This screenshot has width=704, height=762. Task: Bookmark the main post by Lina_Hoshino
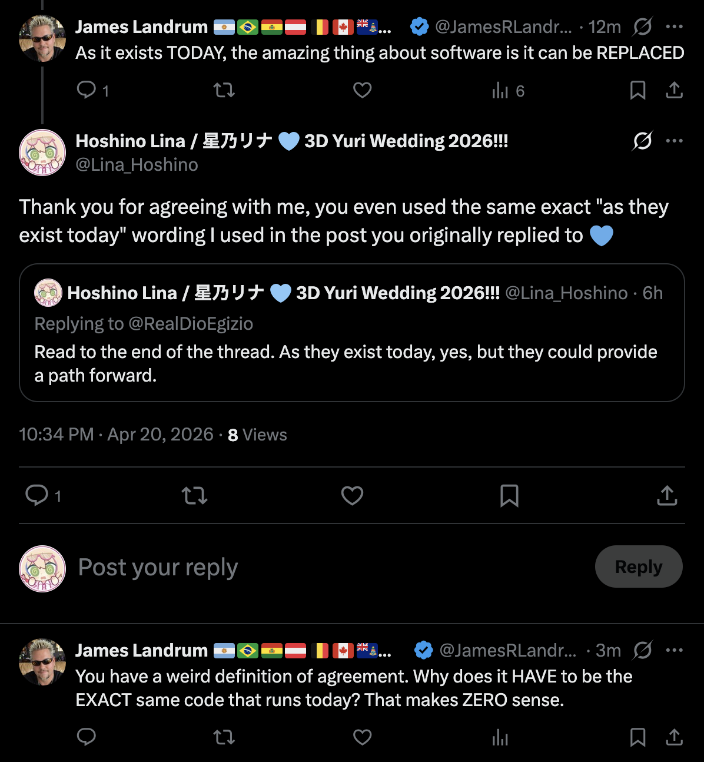[x=509, y=496]
